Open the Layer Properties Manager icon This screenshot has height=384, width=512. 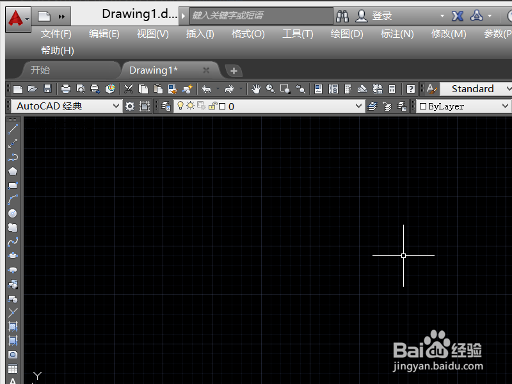pyautogui.click(x=166, y=106)
